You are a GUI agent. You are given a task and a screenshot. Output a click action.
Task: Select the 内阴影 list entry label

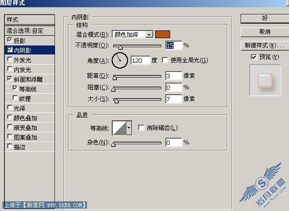[x=23, y=50]
